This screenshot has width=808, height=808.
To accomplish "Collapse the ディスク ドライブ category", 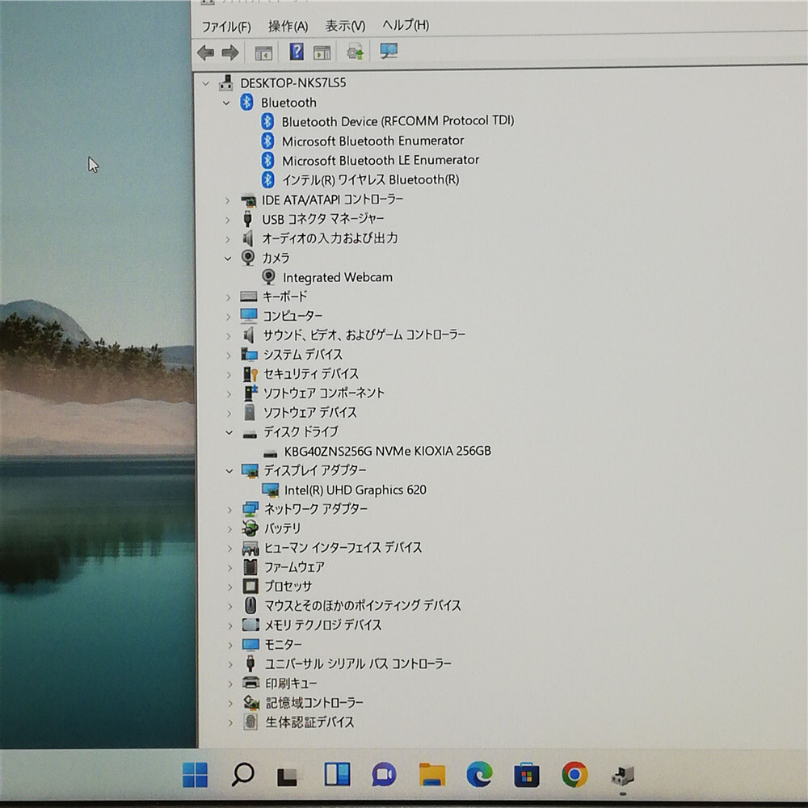I will (x=229, y=432).
